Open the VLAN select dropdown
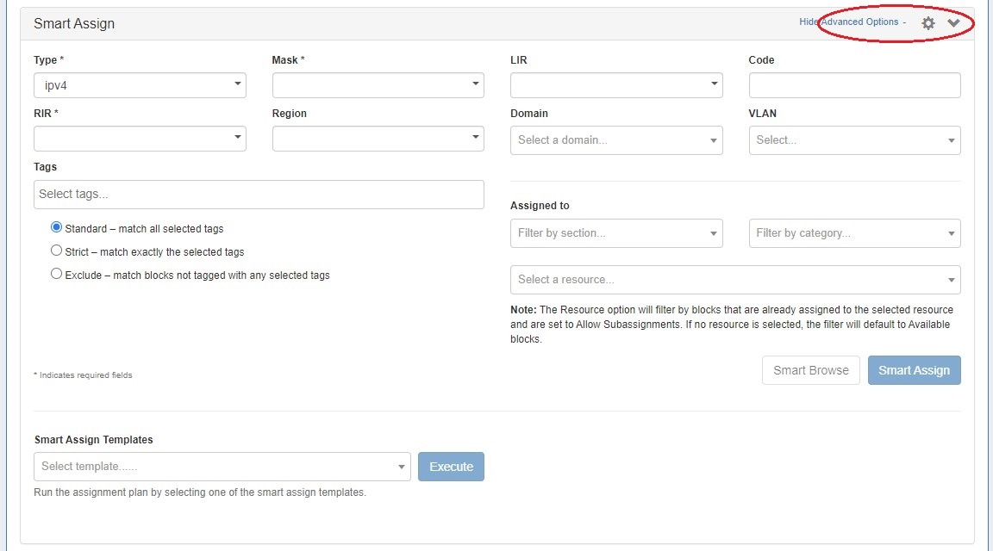993x551 pixels. 854,140
